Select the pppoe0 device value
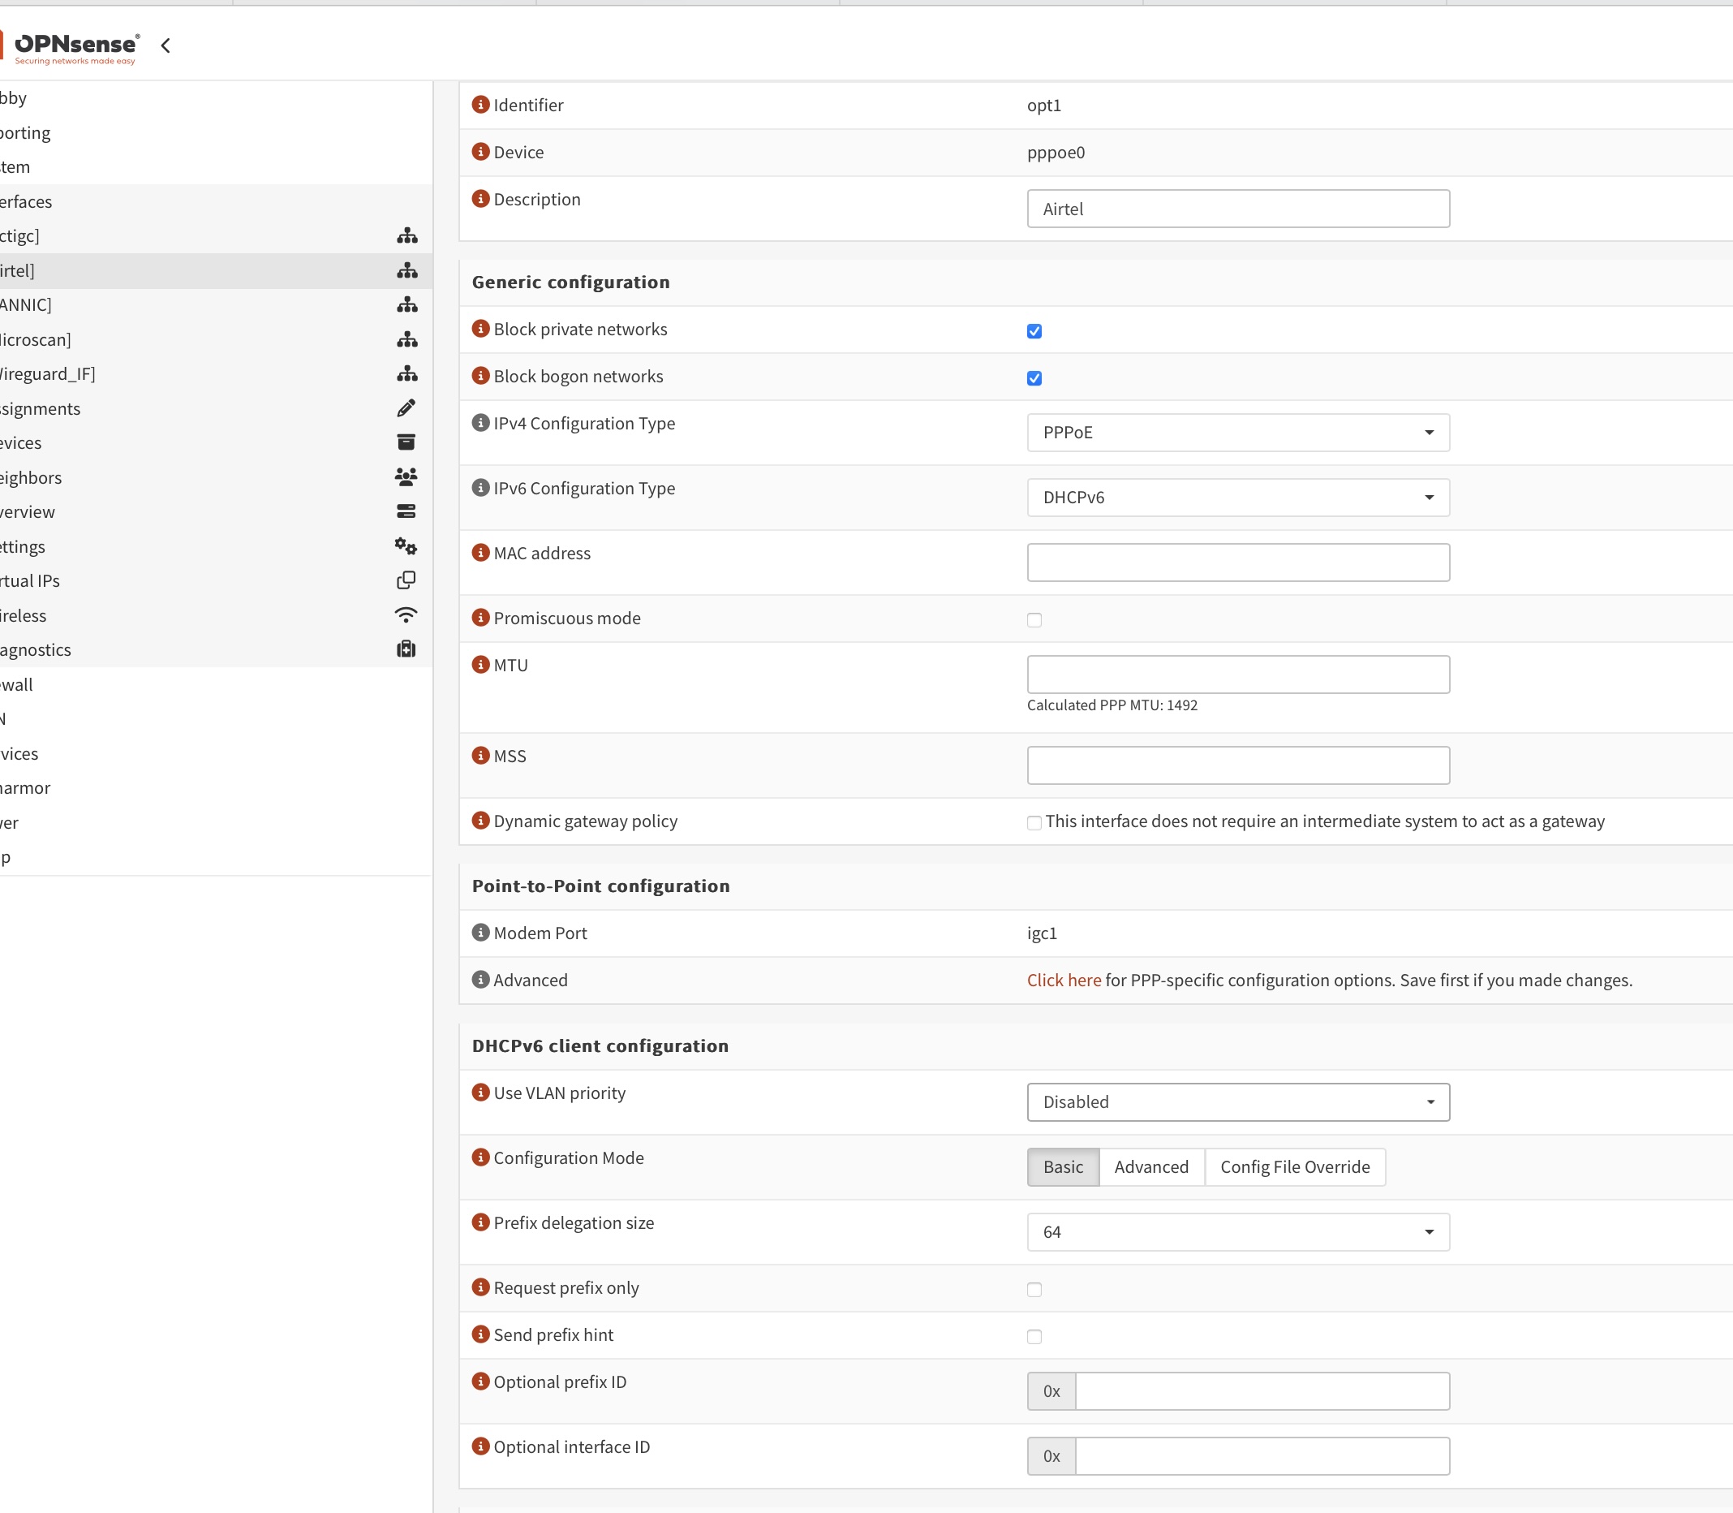 coord(1056,152)
